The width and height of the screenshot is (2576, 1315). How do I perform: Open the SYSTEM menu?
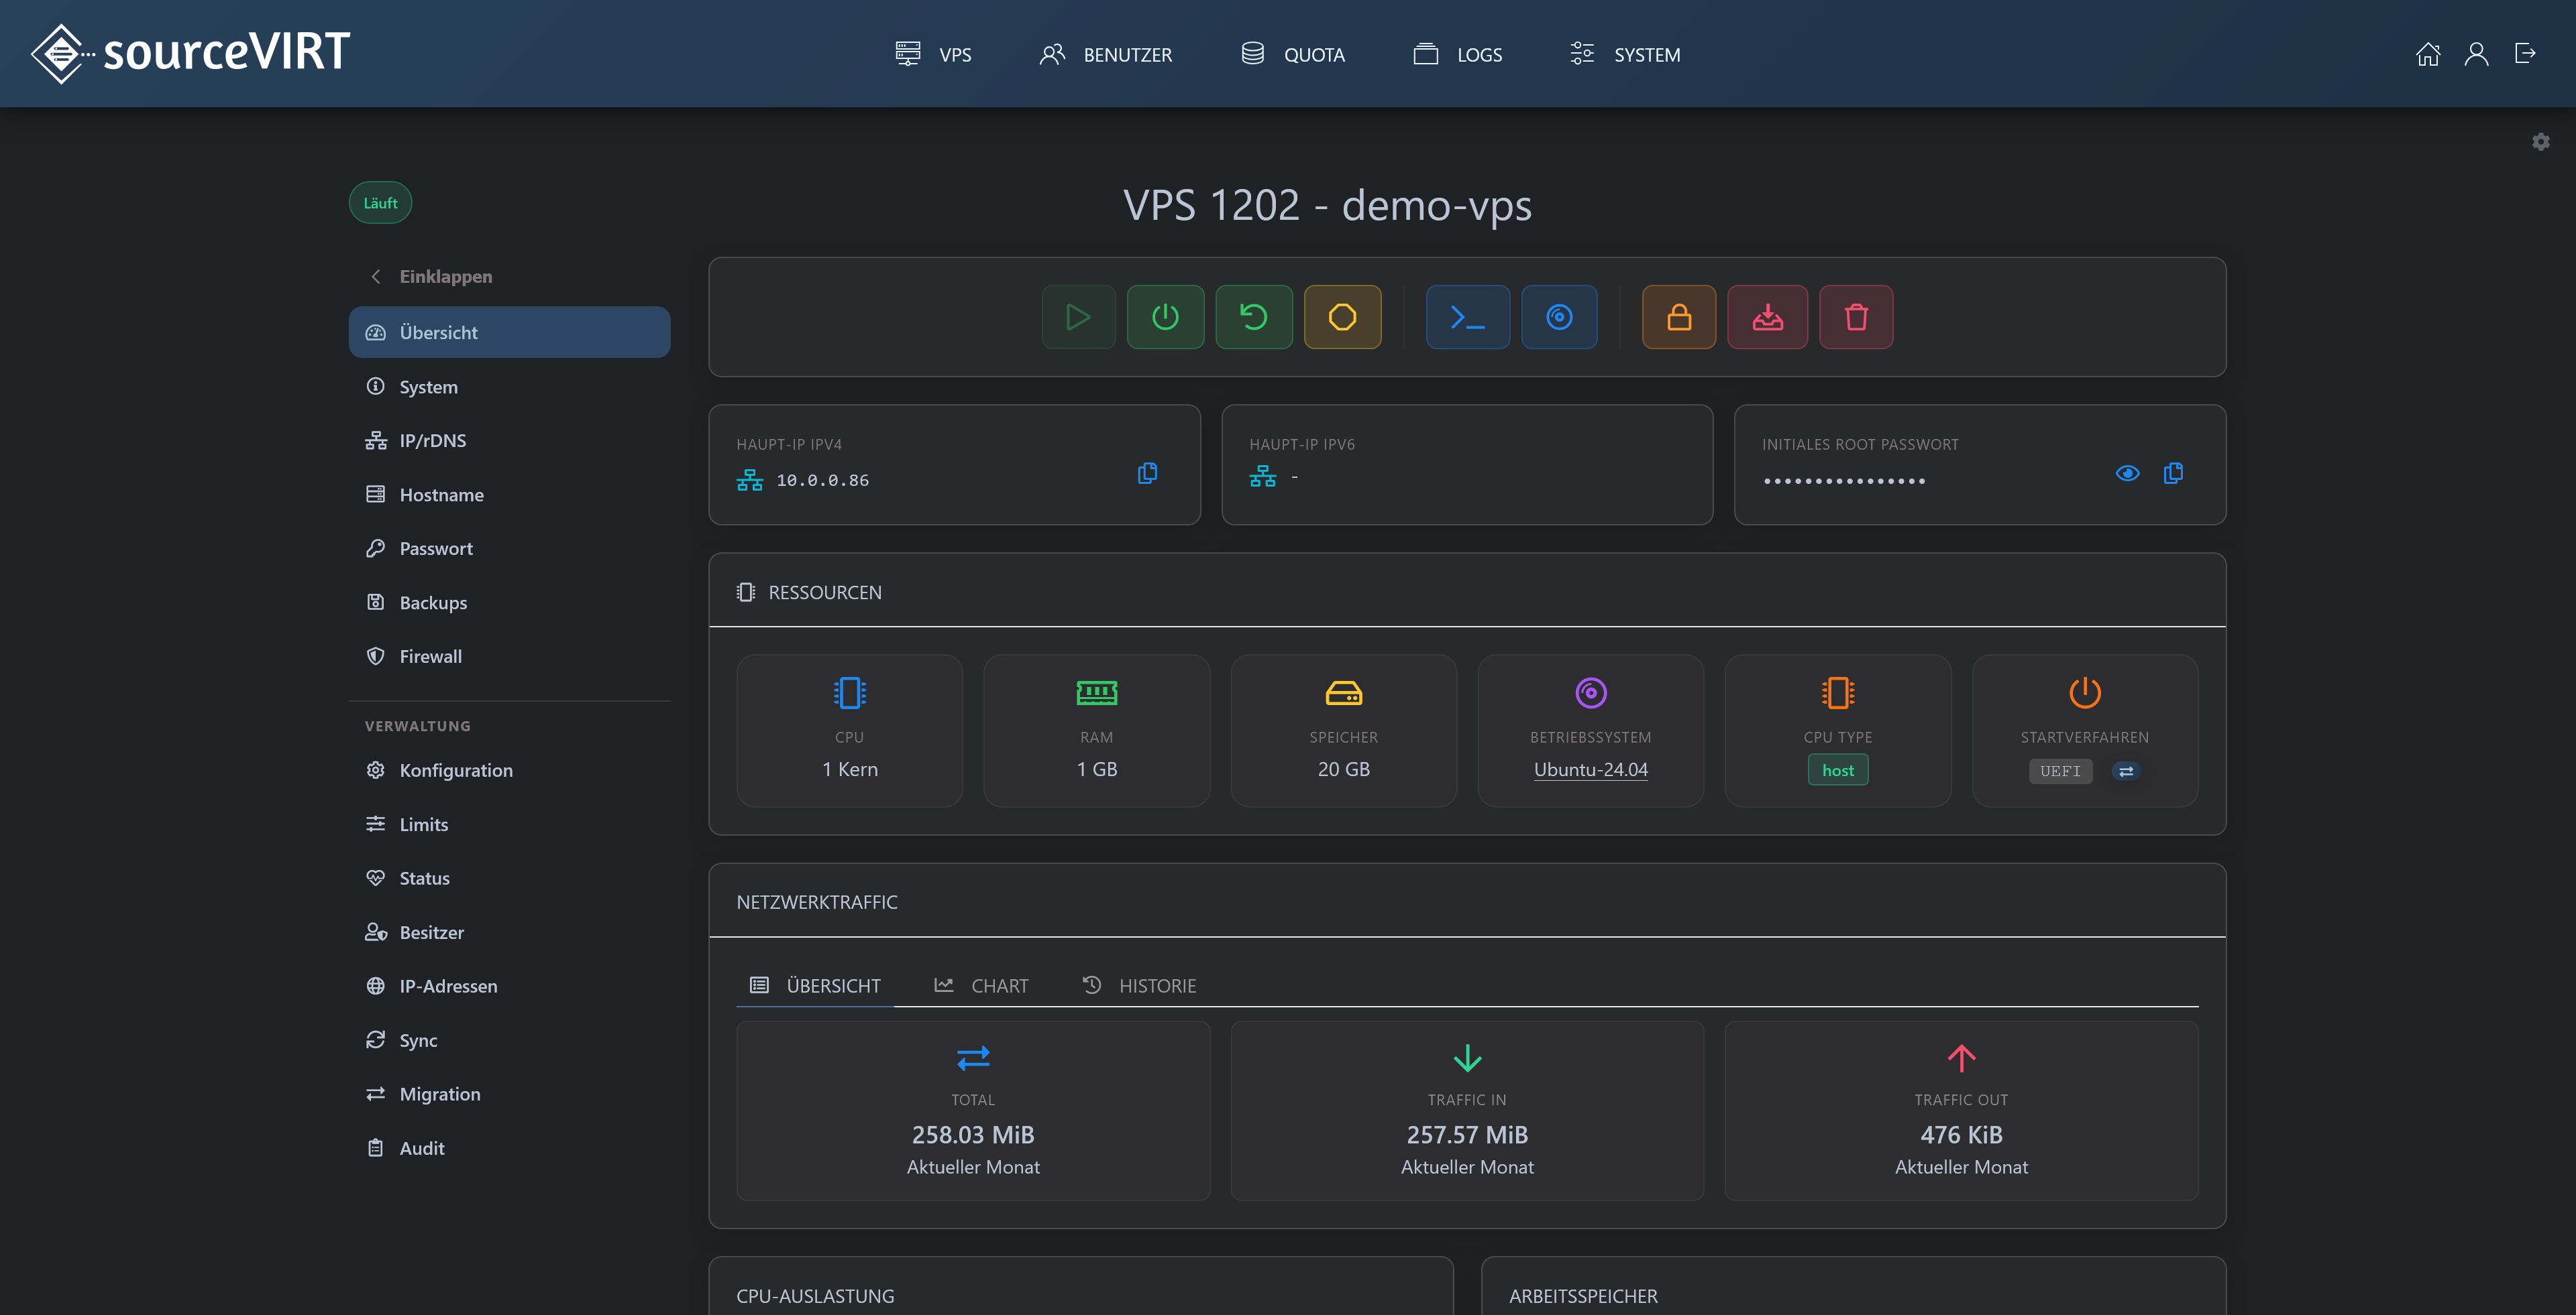coord(1624,54)
